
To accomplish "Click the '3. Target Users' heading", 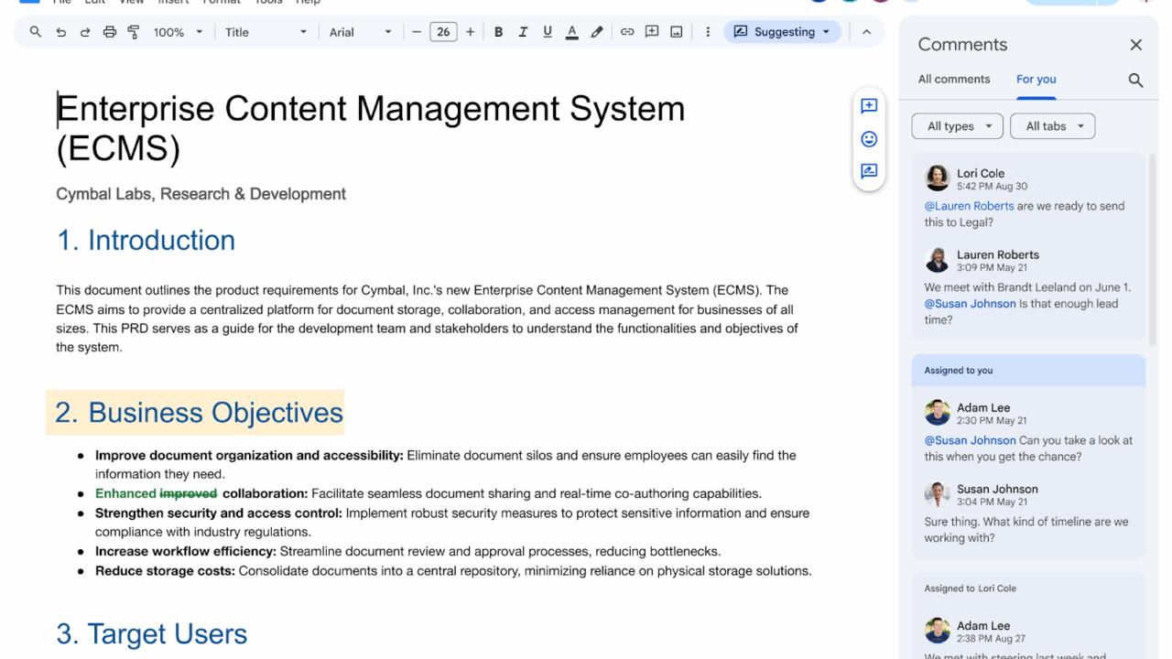I will (x=152, y=634).
